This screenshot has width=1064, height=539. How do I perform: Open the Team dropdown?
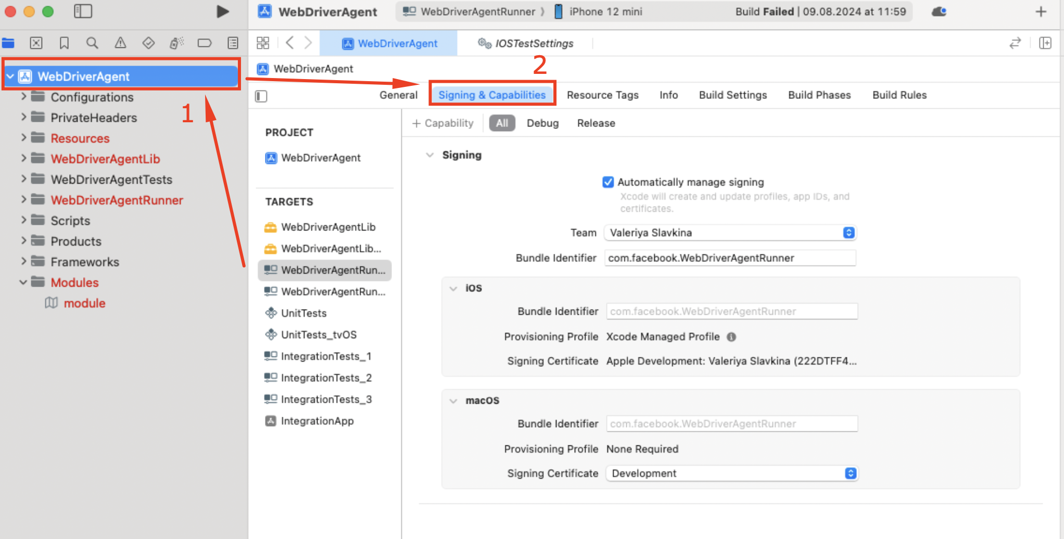pyautogui.click(x=730, y=233)
